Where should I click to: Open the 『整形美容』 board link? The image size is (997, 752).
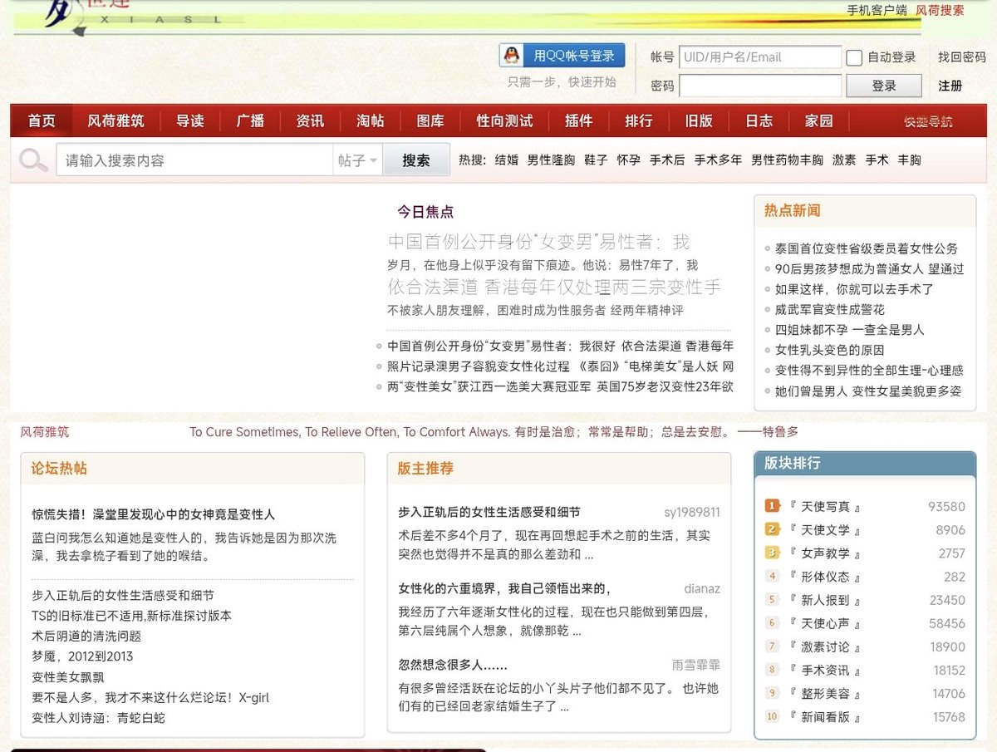click(x=825, y=693)
